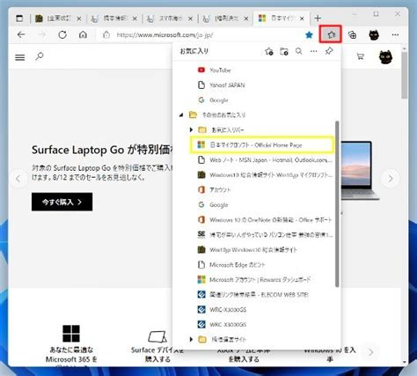This screenshot has width=417, height=376.
Task: Click the 今すぐ購入 button
Action: click(x=62, y=202)
